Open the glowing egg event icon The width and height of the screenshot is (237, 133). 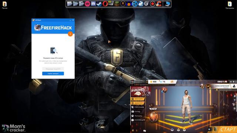153,116
